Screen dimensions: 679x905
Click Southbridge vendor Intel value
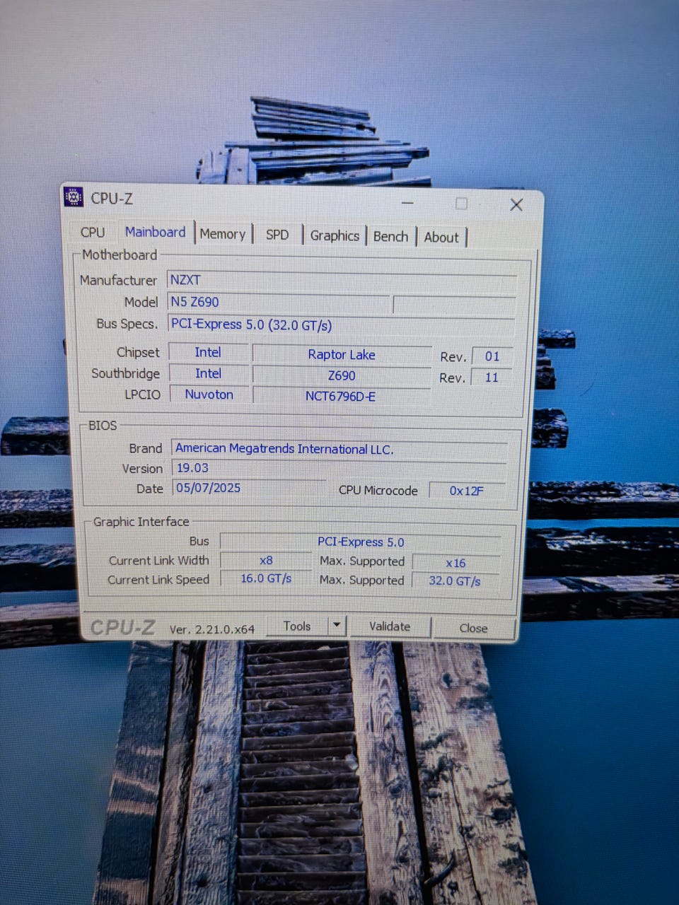tap(209, 373)
